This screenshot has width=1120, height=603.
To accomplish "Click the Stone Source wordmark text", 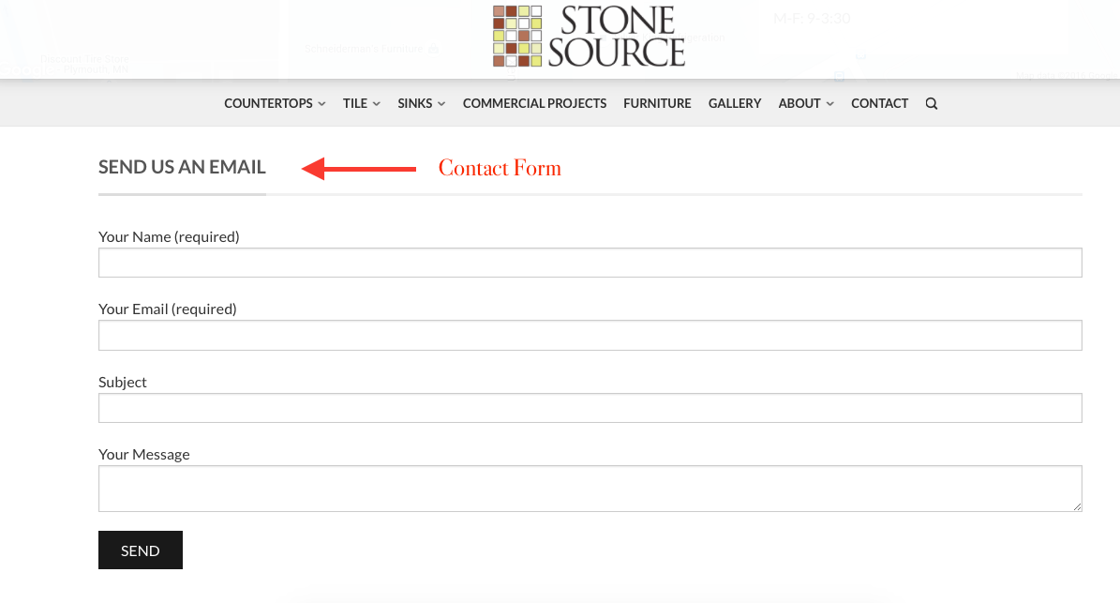I will 617,37.
